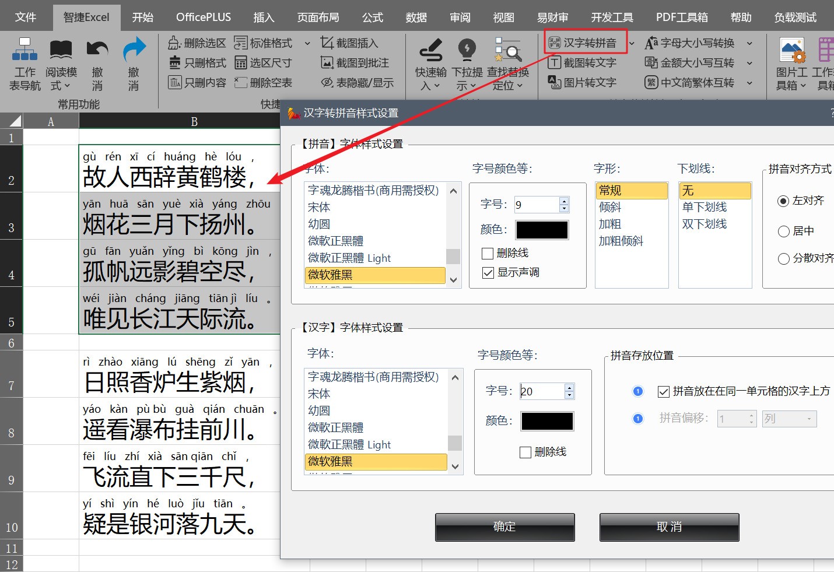
Task: Click the 取消 button
Action: tap(669, 527)
